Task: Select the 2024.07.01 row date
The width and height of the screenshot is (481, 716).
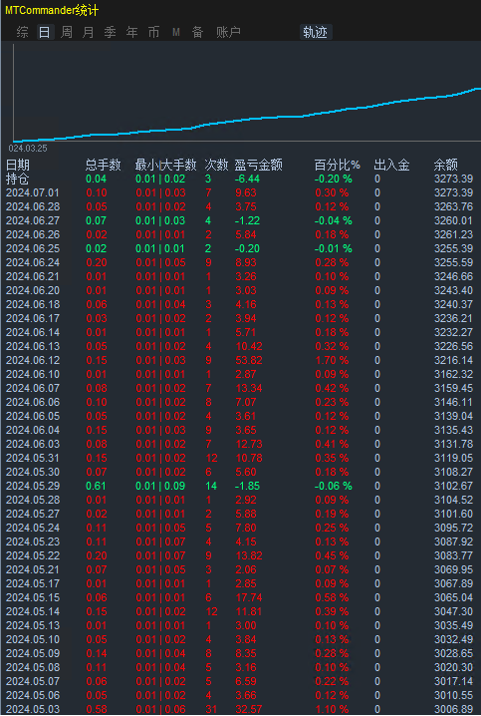Action: pos(33,192)
